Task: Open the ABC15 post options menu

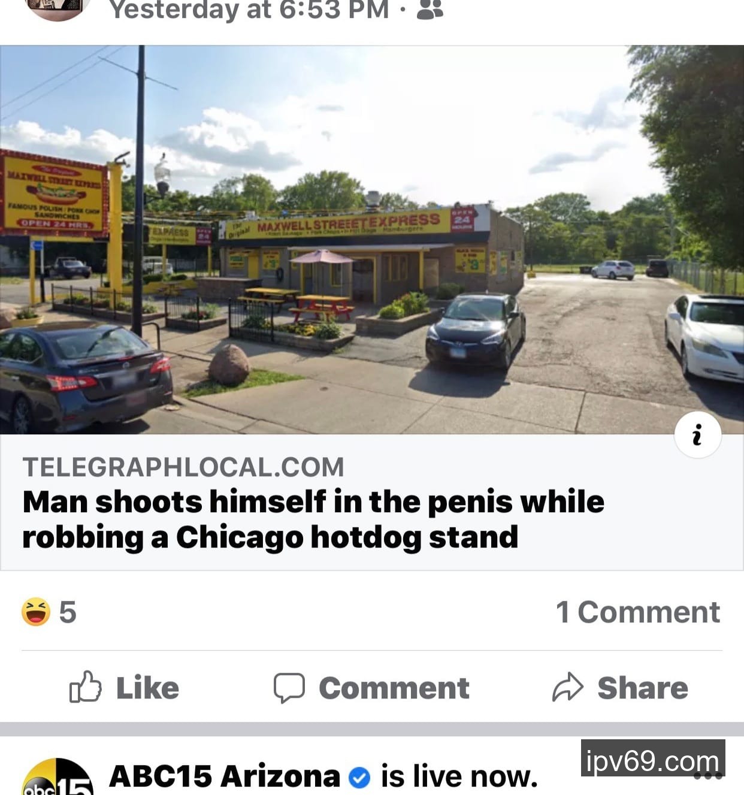Action: pyautogui.click(x=707, y=776)
